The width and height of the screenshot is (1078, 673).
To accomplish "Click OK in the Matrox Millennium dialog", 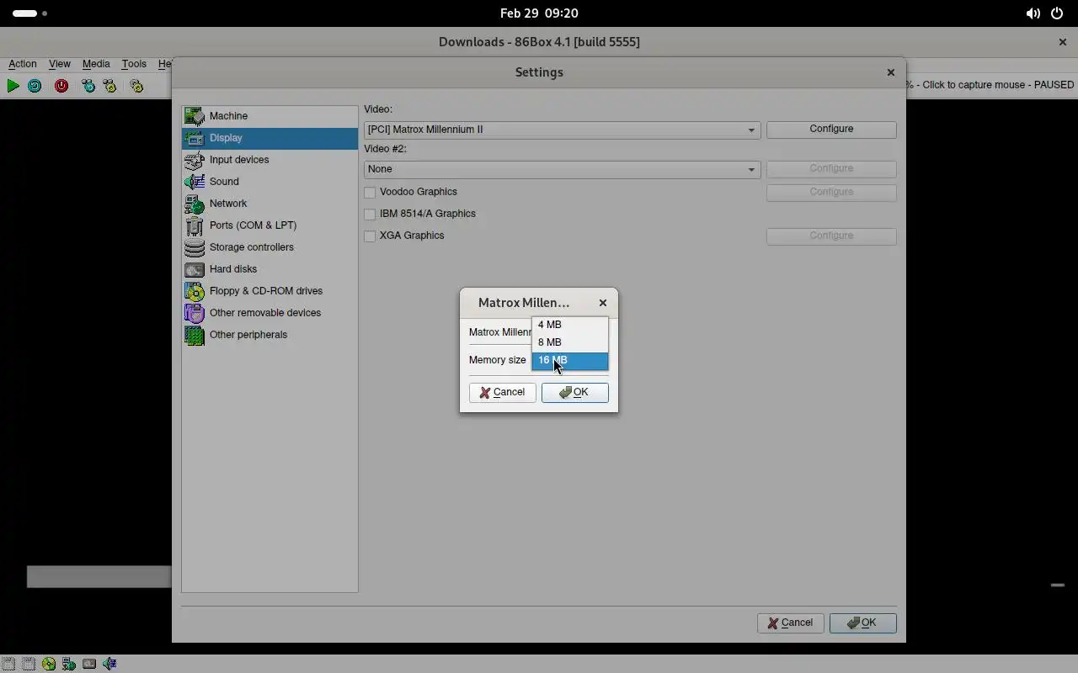I will tap(575, 392).
